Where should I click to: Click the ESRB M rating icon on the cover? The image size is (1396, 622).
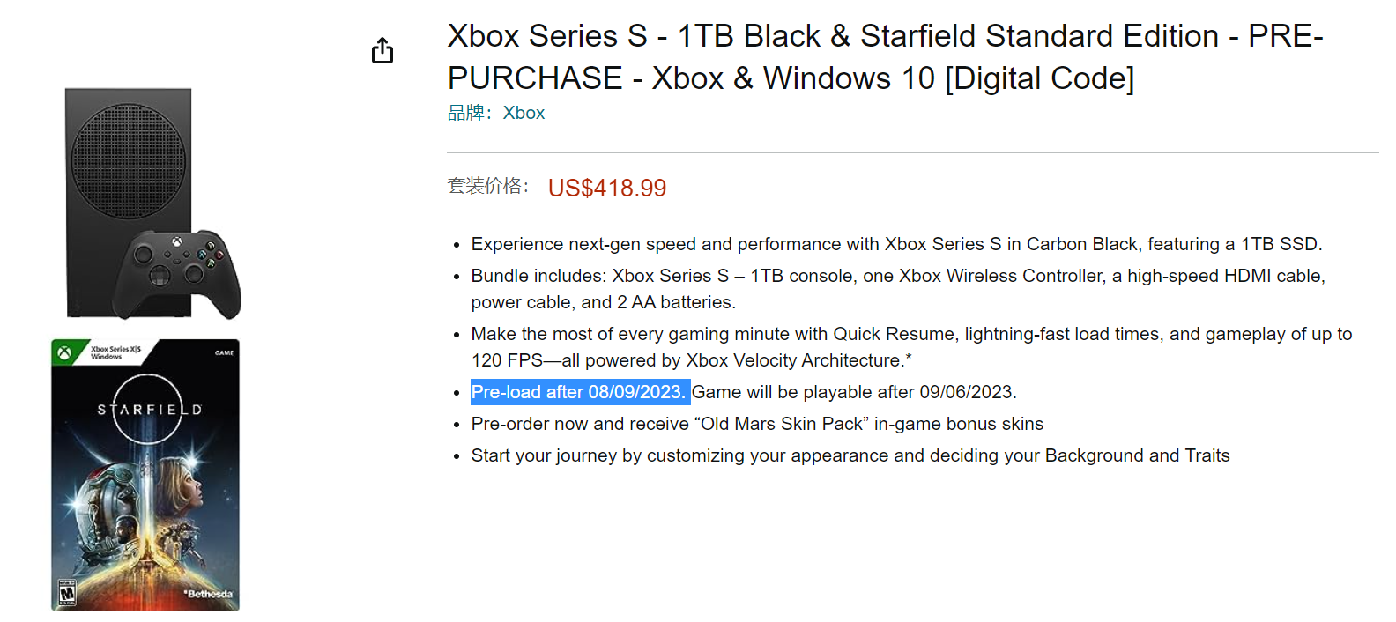point(67,593)
